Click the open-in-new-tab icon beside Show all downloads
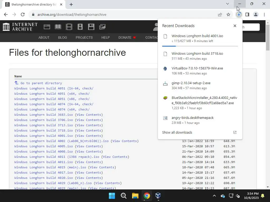Screen dimensions: 270x202 [x=235, y=132]
